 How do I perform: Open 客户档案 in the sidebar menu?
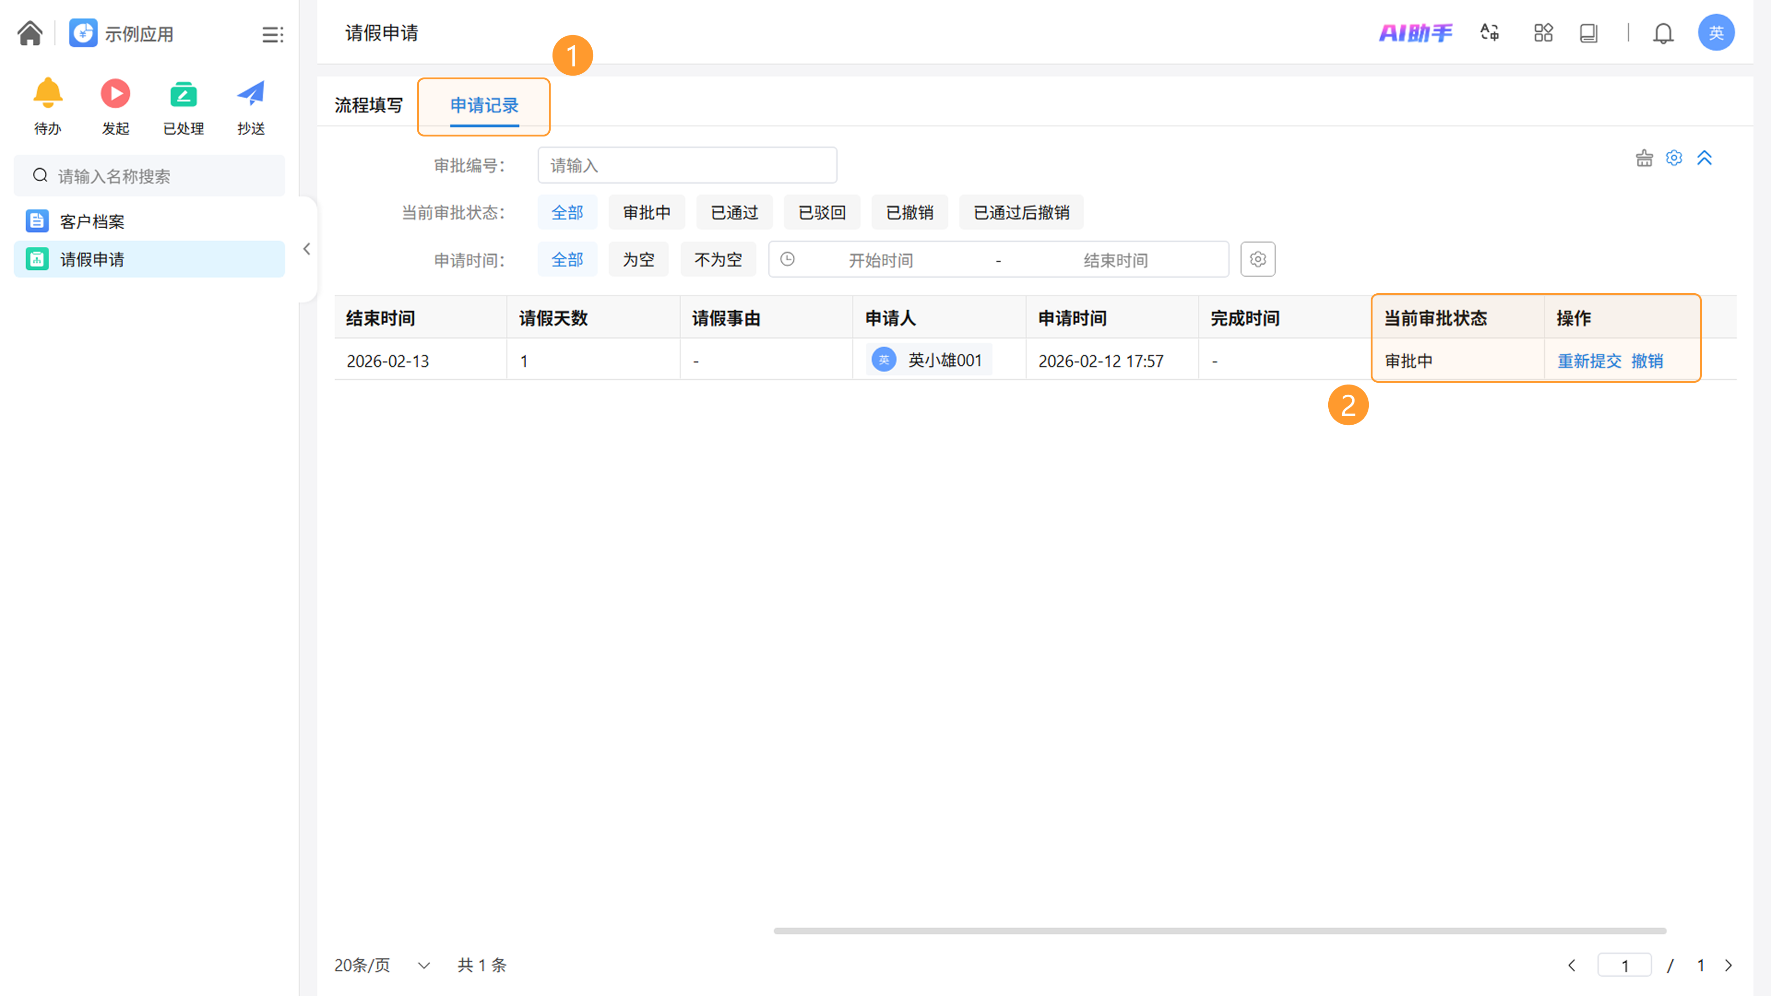(92, 221)
